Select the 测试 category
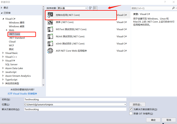Image resolution: width=177 pixels, height=124 pixels. tap(11, 49)
